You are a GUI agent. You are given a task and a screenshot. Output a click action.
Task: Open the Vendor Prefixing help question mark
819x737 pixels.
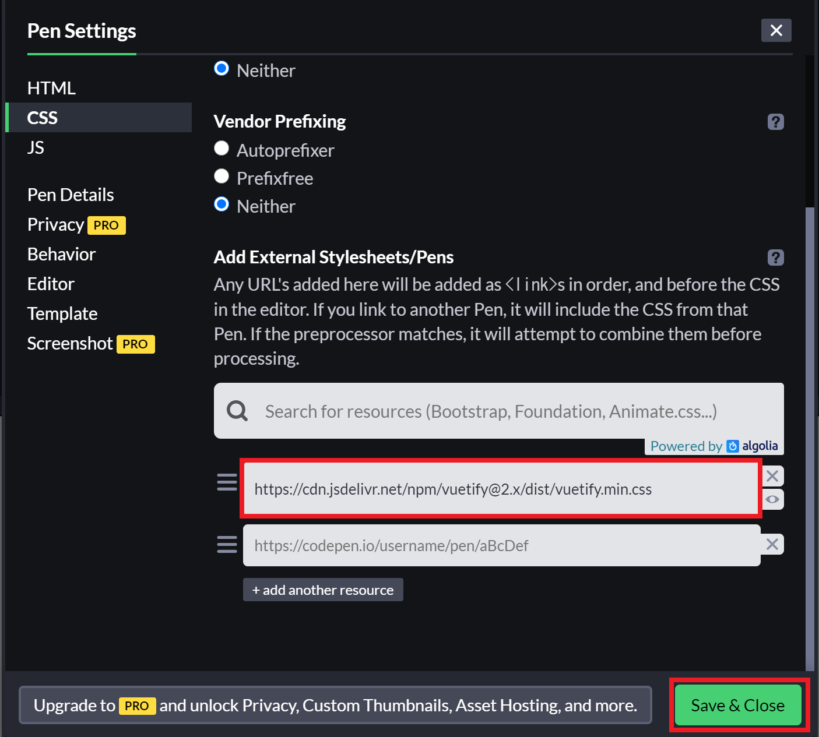pos(775,122)
